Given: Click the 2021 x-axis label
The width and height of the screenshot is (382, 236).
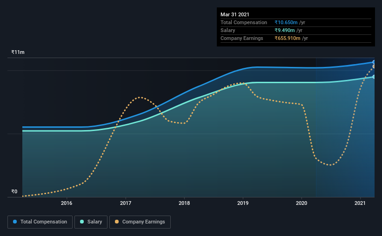Looking at the screenshot, I should pos(360,203).
